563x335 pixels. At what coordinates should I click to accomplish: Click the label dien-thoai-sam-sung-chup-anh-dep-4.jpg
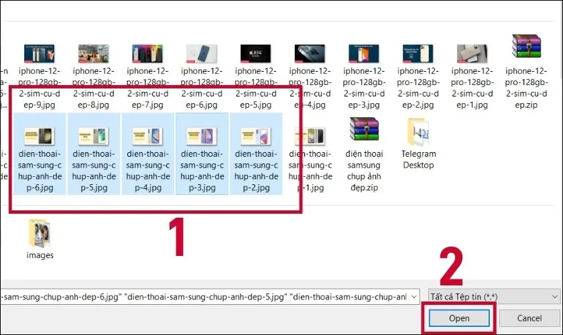(x=148, y=171)
